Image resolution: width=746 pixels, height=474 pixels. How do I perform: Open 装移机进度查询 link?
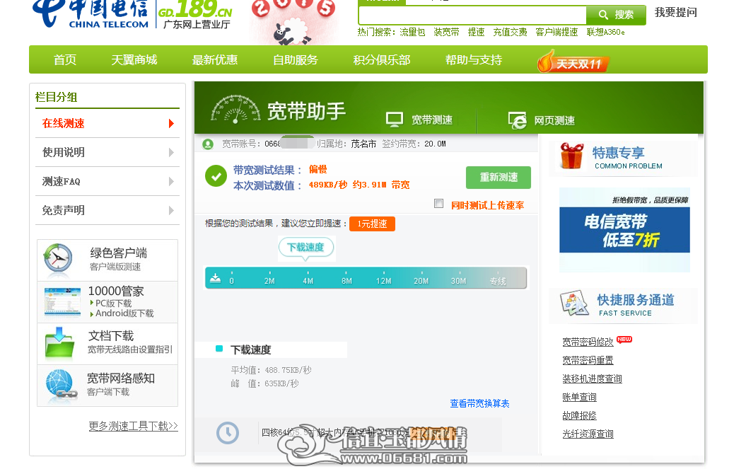[x=593, y=378]
